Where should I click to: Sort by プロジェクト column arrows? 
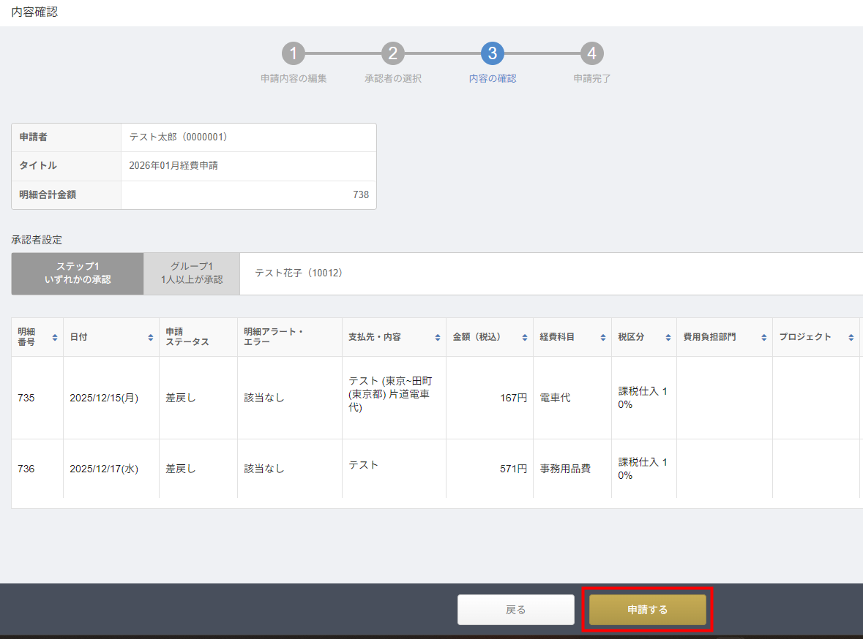pos(851,337)
